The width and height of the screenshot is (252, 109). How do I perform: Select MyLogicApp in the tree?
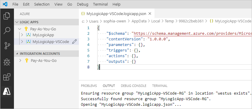(x=43, y=35)
